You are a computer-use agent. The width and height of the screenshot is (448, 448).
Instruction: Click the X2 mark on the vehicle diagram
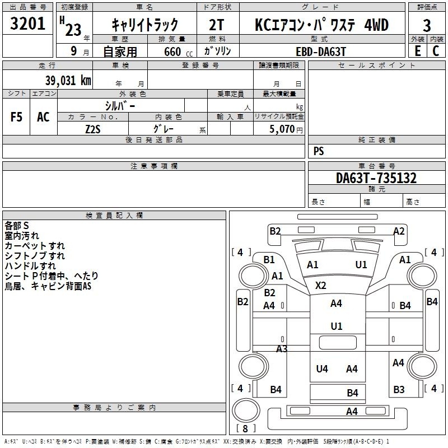(320, 286)
